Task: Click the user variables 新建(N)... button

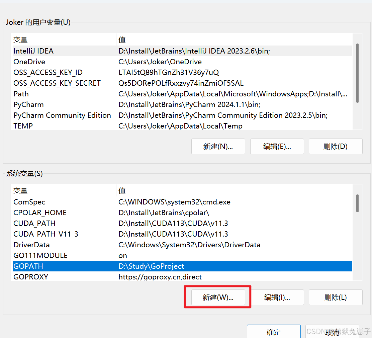Action: click(x=218, y=147)
